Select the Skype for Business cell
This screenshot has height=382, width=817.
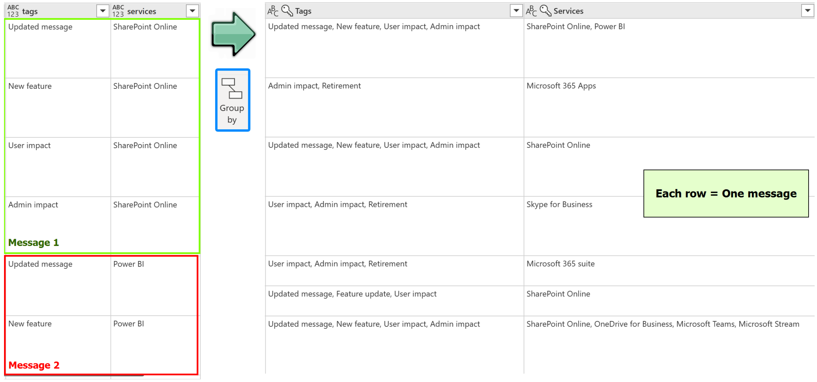click(x=559, y=204)
